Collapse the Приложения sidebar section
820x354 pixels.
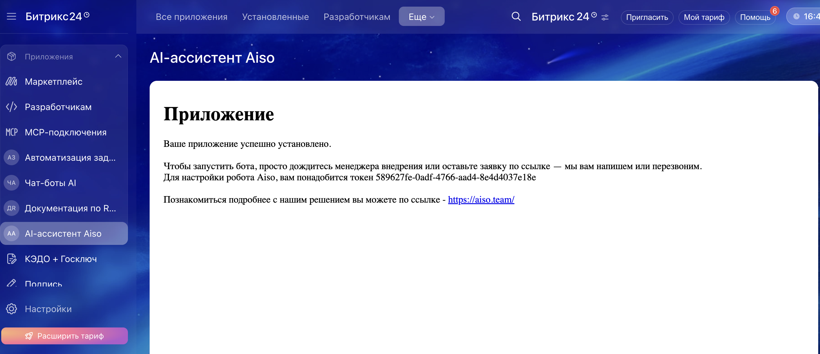click(118, 57)
